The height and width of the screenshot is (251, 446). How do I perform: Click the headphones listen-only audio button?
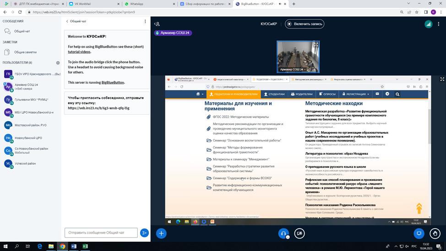(283, 233)
